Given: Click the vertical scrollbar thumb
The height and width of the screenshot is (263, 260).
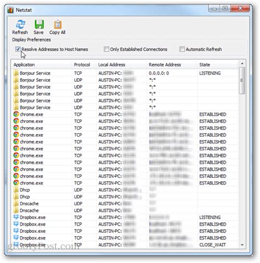Looking at the screenshot, I should pos(242,81).
